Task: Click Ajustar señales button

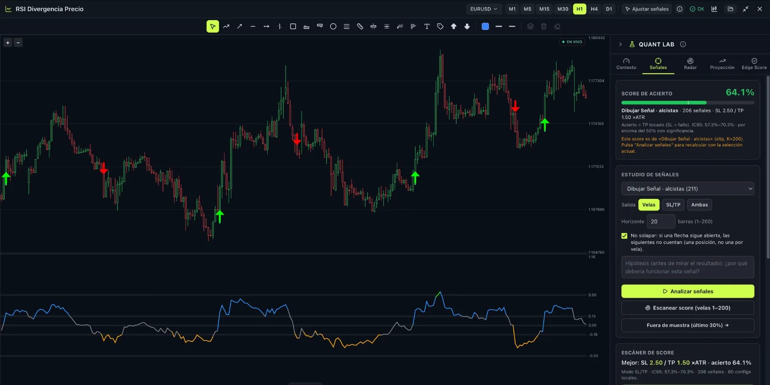Action: tap(647, 9)
